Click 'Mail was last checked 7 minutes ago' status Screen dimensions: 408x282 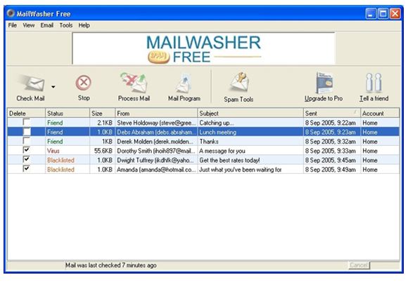point(111,265)
